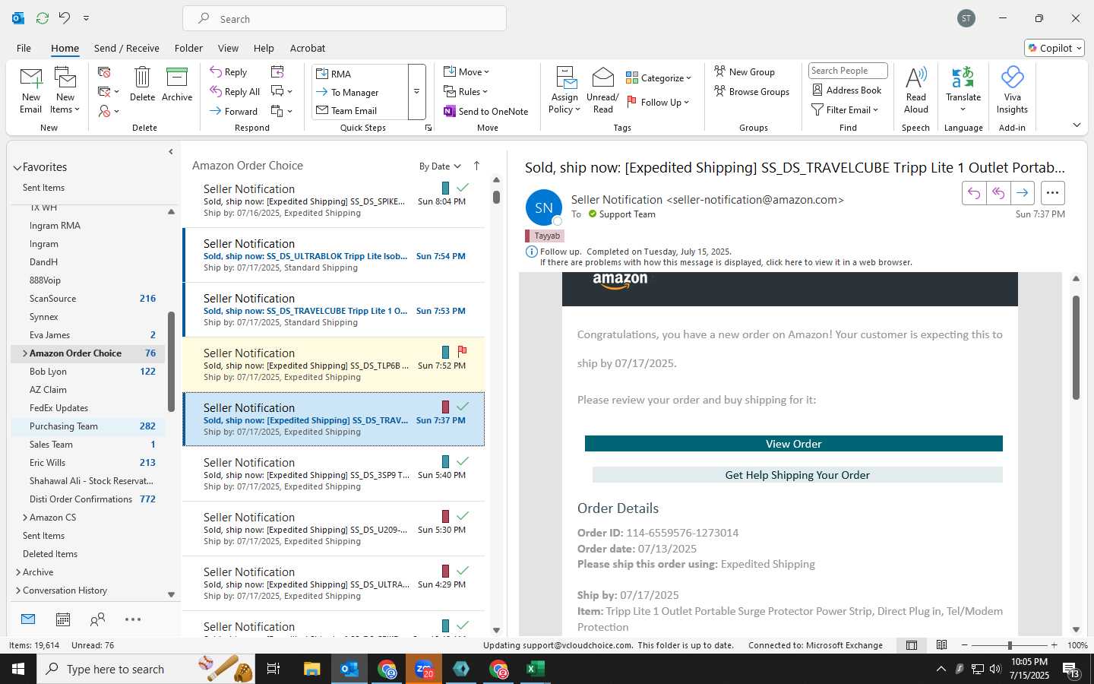
Task: Open more navigation options ellipsis
Action: [133, 619]
